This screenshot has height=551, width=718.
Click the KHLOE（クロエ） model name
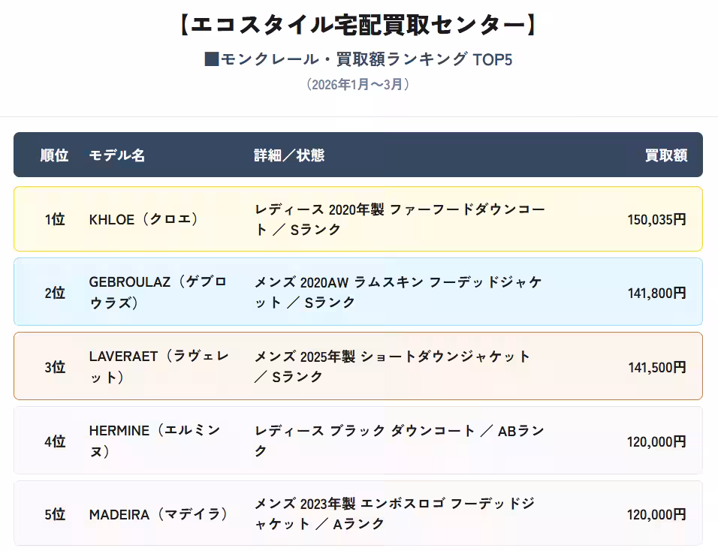click(143, 219)
